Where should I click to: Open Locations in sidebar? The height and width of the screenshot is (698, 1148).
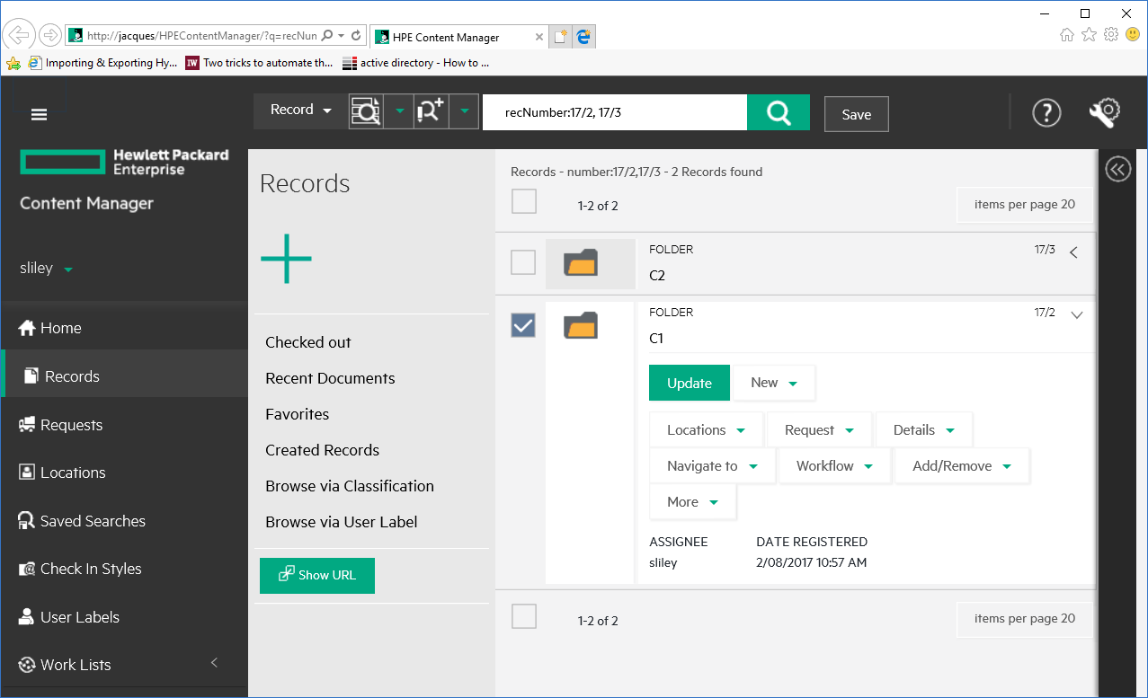point(124,473)
